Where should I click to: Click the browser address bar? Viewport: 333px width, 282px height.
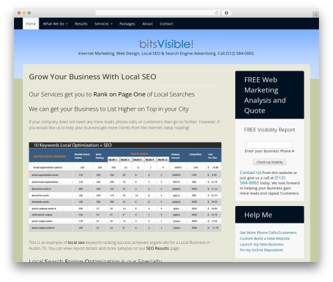(158, 13)
